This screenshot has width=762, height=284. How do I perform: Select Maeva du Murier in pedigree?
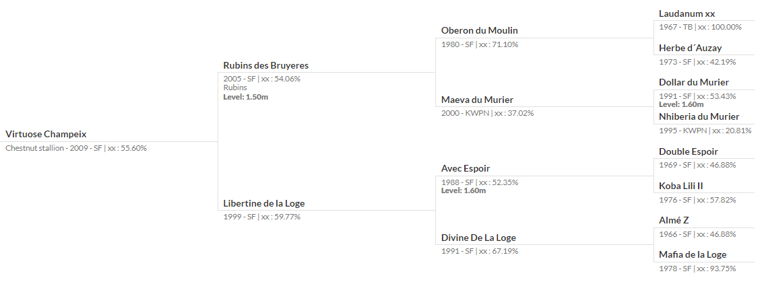click(477, 100)
